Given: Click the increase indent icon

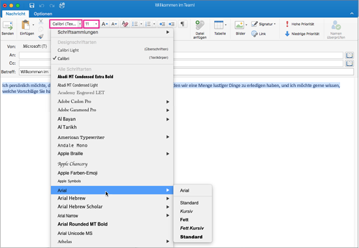Looking at the screenshot, I should point(171,24).
